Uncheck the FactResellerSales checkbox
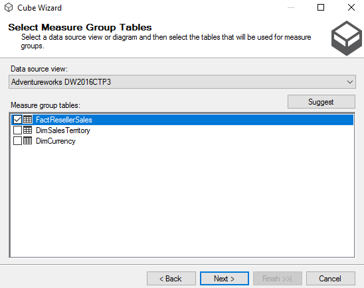Image resolution: width=364 pixels, height=288 pixels. click(17, 120)
